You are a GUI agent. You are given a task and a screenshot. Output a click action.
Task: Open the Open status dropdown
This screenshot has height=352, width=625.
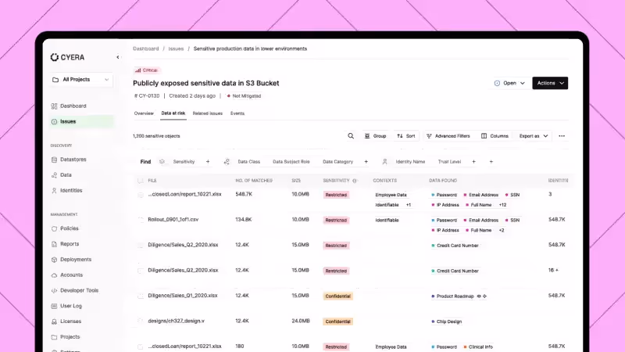coord(509,84)
